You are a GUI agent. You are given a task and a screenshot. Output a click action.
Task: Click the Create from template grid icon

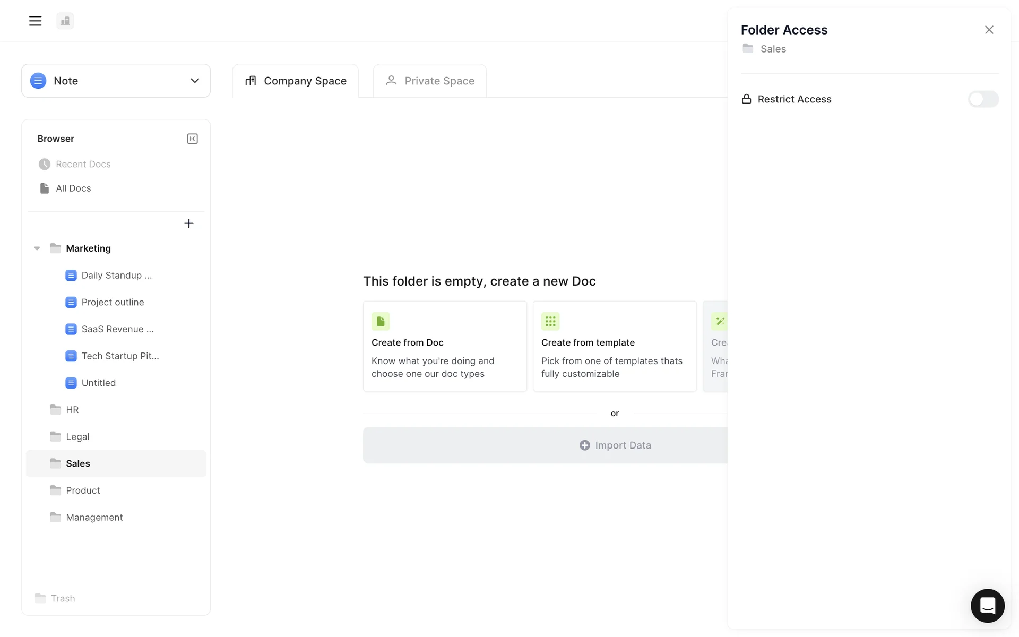pos(550,321)
